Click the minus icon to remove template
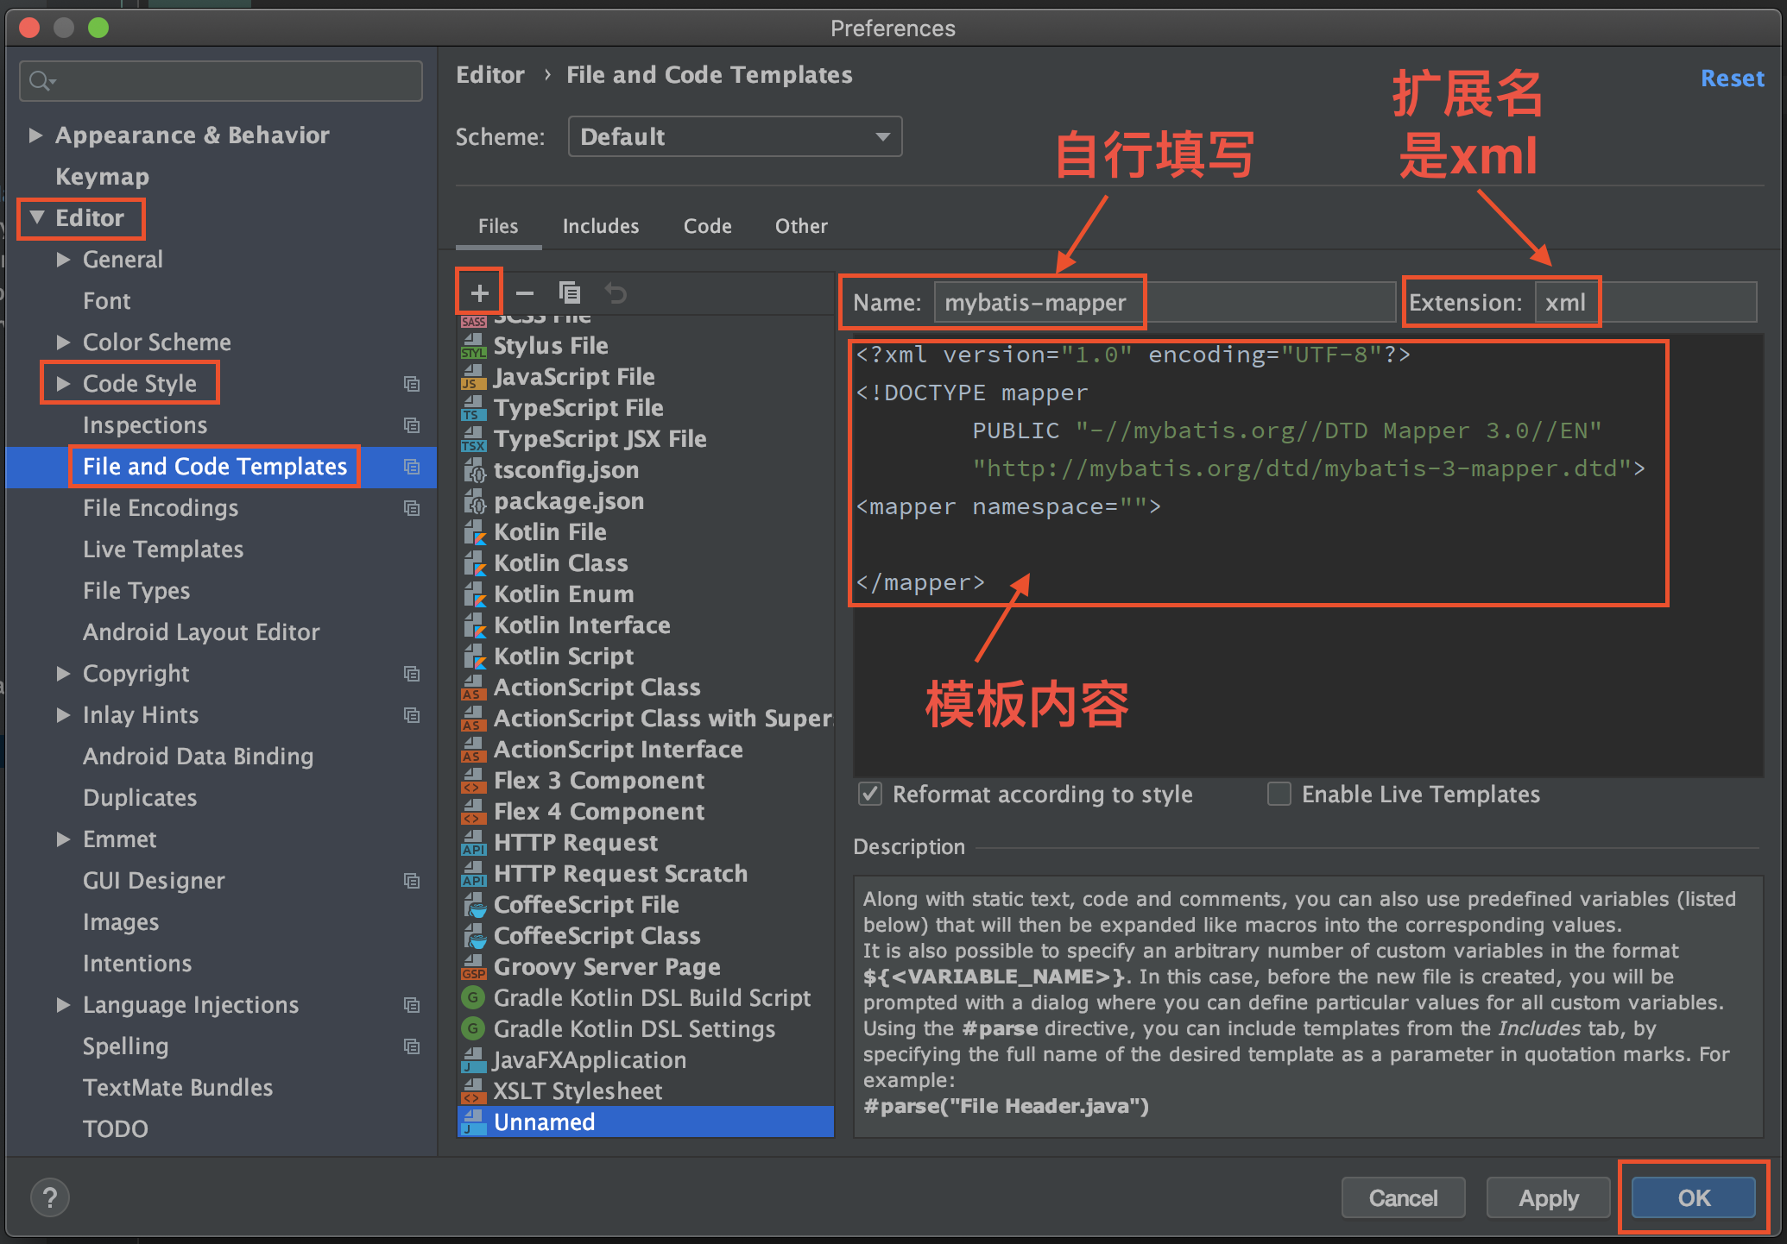The image size is (1787, 1244). [524, 293]
